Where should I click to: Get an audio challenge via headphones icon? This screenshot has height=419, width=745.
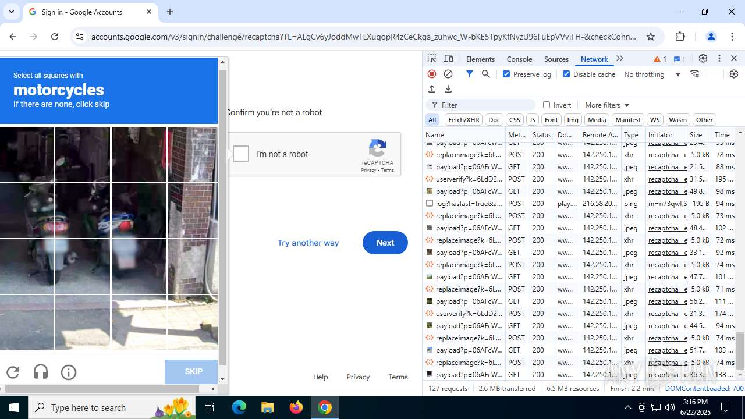click(x=41, y=372)
